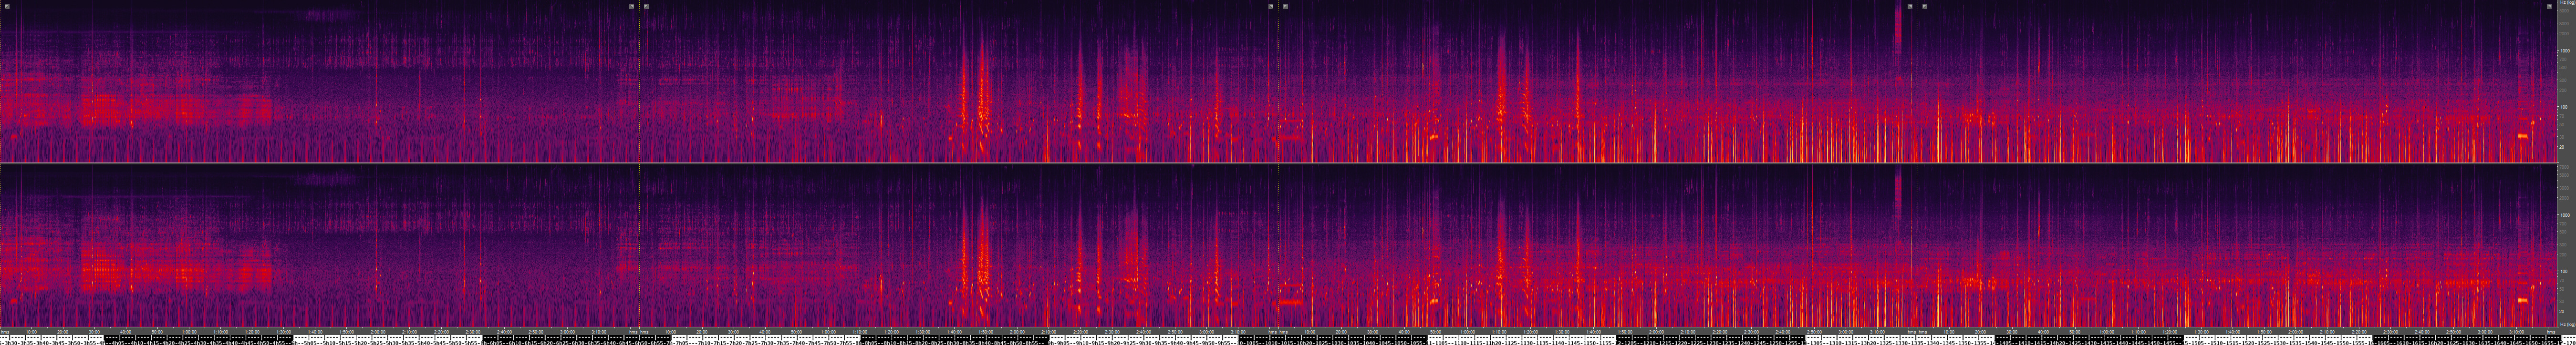This screenshot has height=345, width=2576.
Task: Click the divider line between the two channels
Action: click(x=1280, y=163)
